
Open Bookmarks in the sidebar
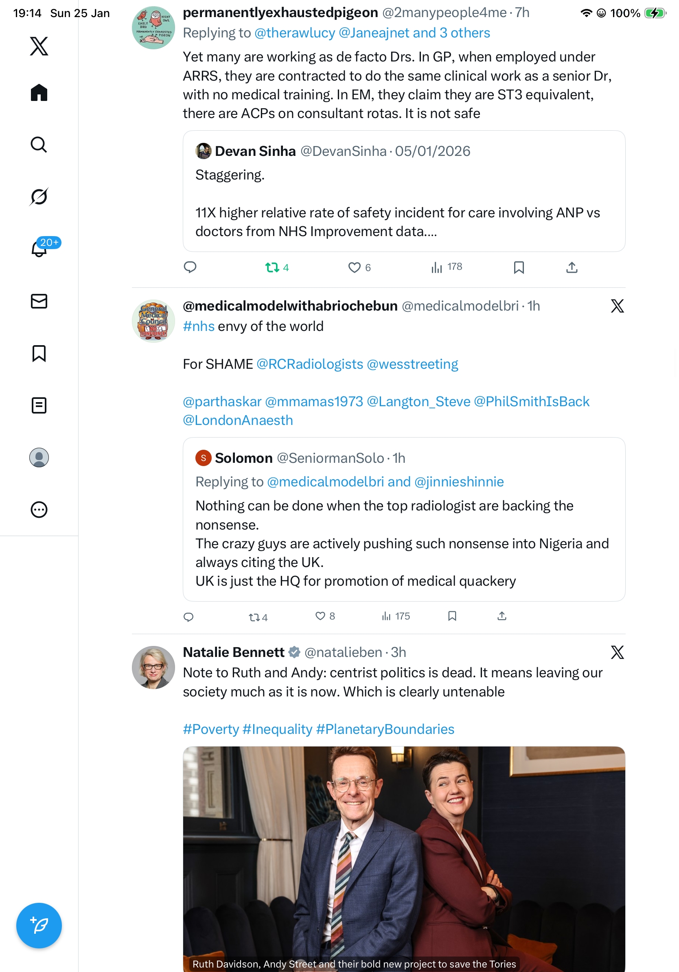click(x=39, y=353)
